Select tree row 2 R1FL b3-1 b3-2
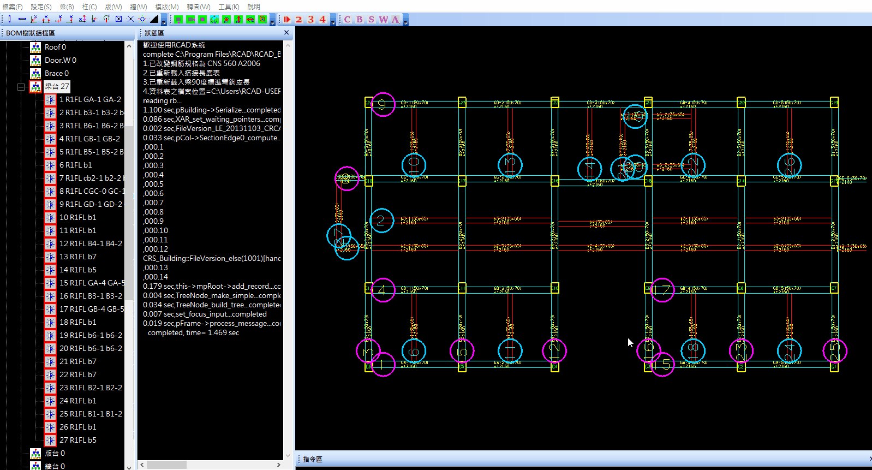The width and height of the screenshot is (872, 470). tap(92, 112)
